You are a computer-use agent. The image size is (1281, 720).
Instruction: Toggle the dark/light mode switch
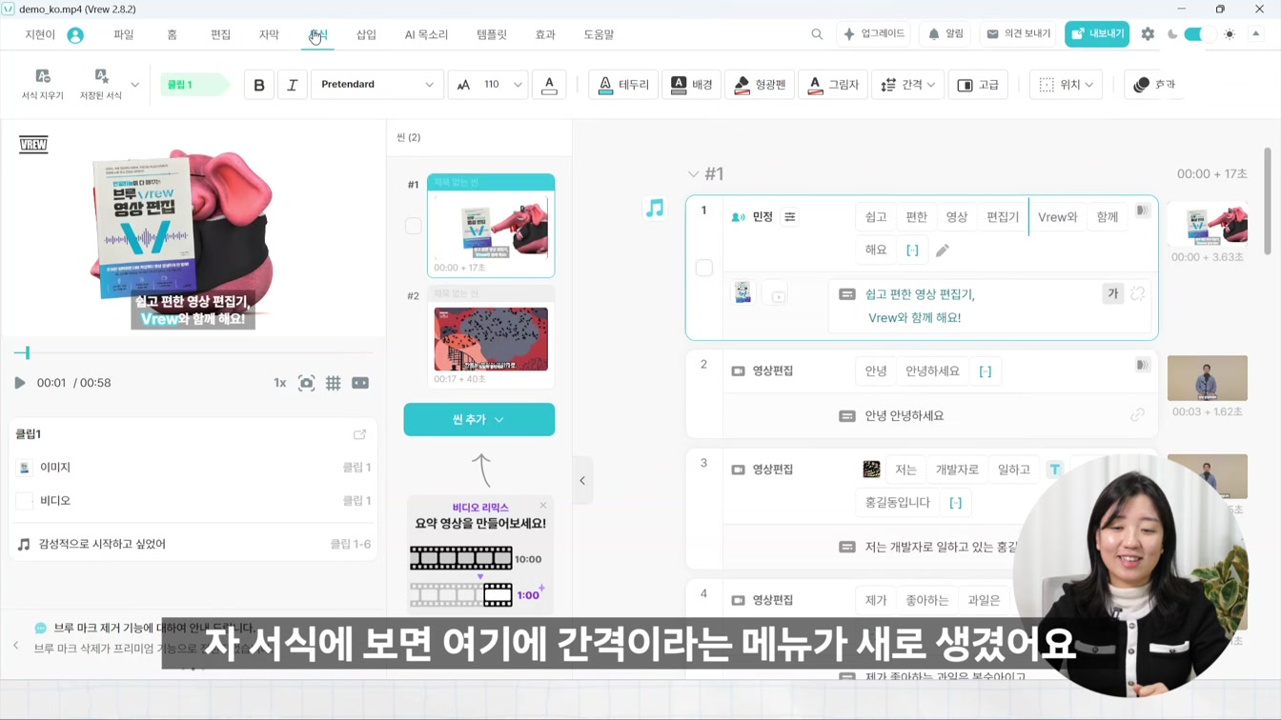point(1200,34)
